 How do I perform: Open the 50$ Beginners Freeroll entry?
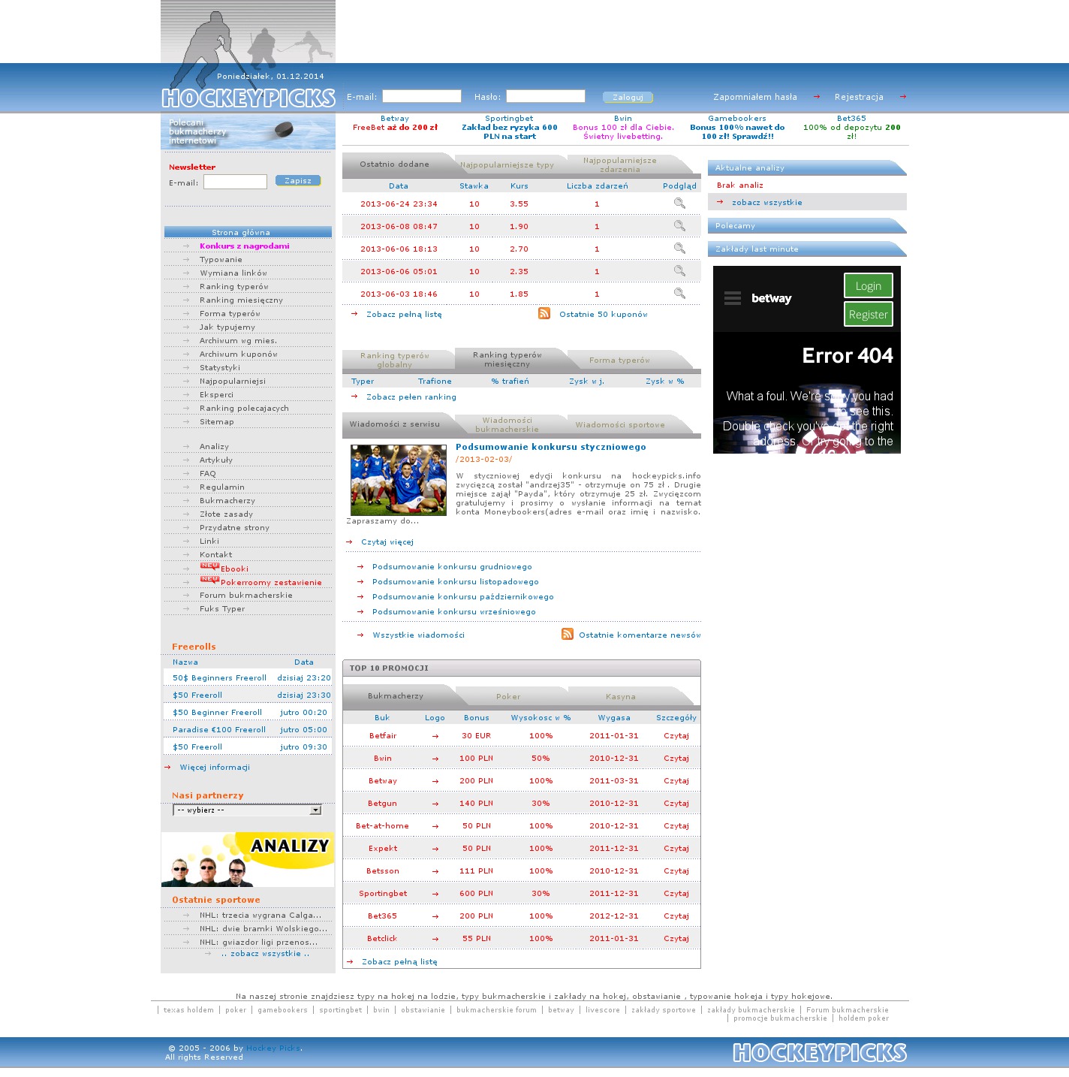coord(219,677)
